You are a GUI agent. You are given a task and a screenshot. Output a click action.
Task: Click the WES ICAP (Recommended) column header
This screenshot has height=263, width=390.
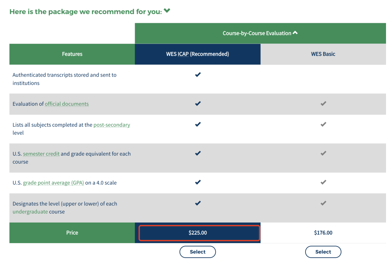point(198,54)
